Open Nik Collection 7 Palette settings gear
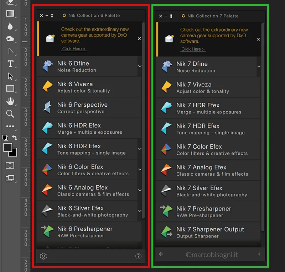The height and width of the screenshot is (272, 285). pyautogui.click(x=161, y=254)
